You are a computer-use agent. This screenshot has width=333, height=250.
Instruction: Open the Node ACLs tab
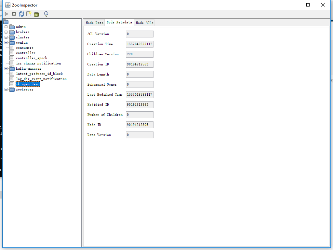[x=144, y=23]
